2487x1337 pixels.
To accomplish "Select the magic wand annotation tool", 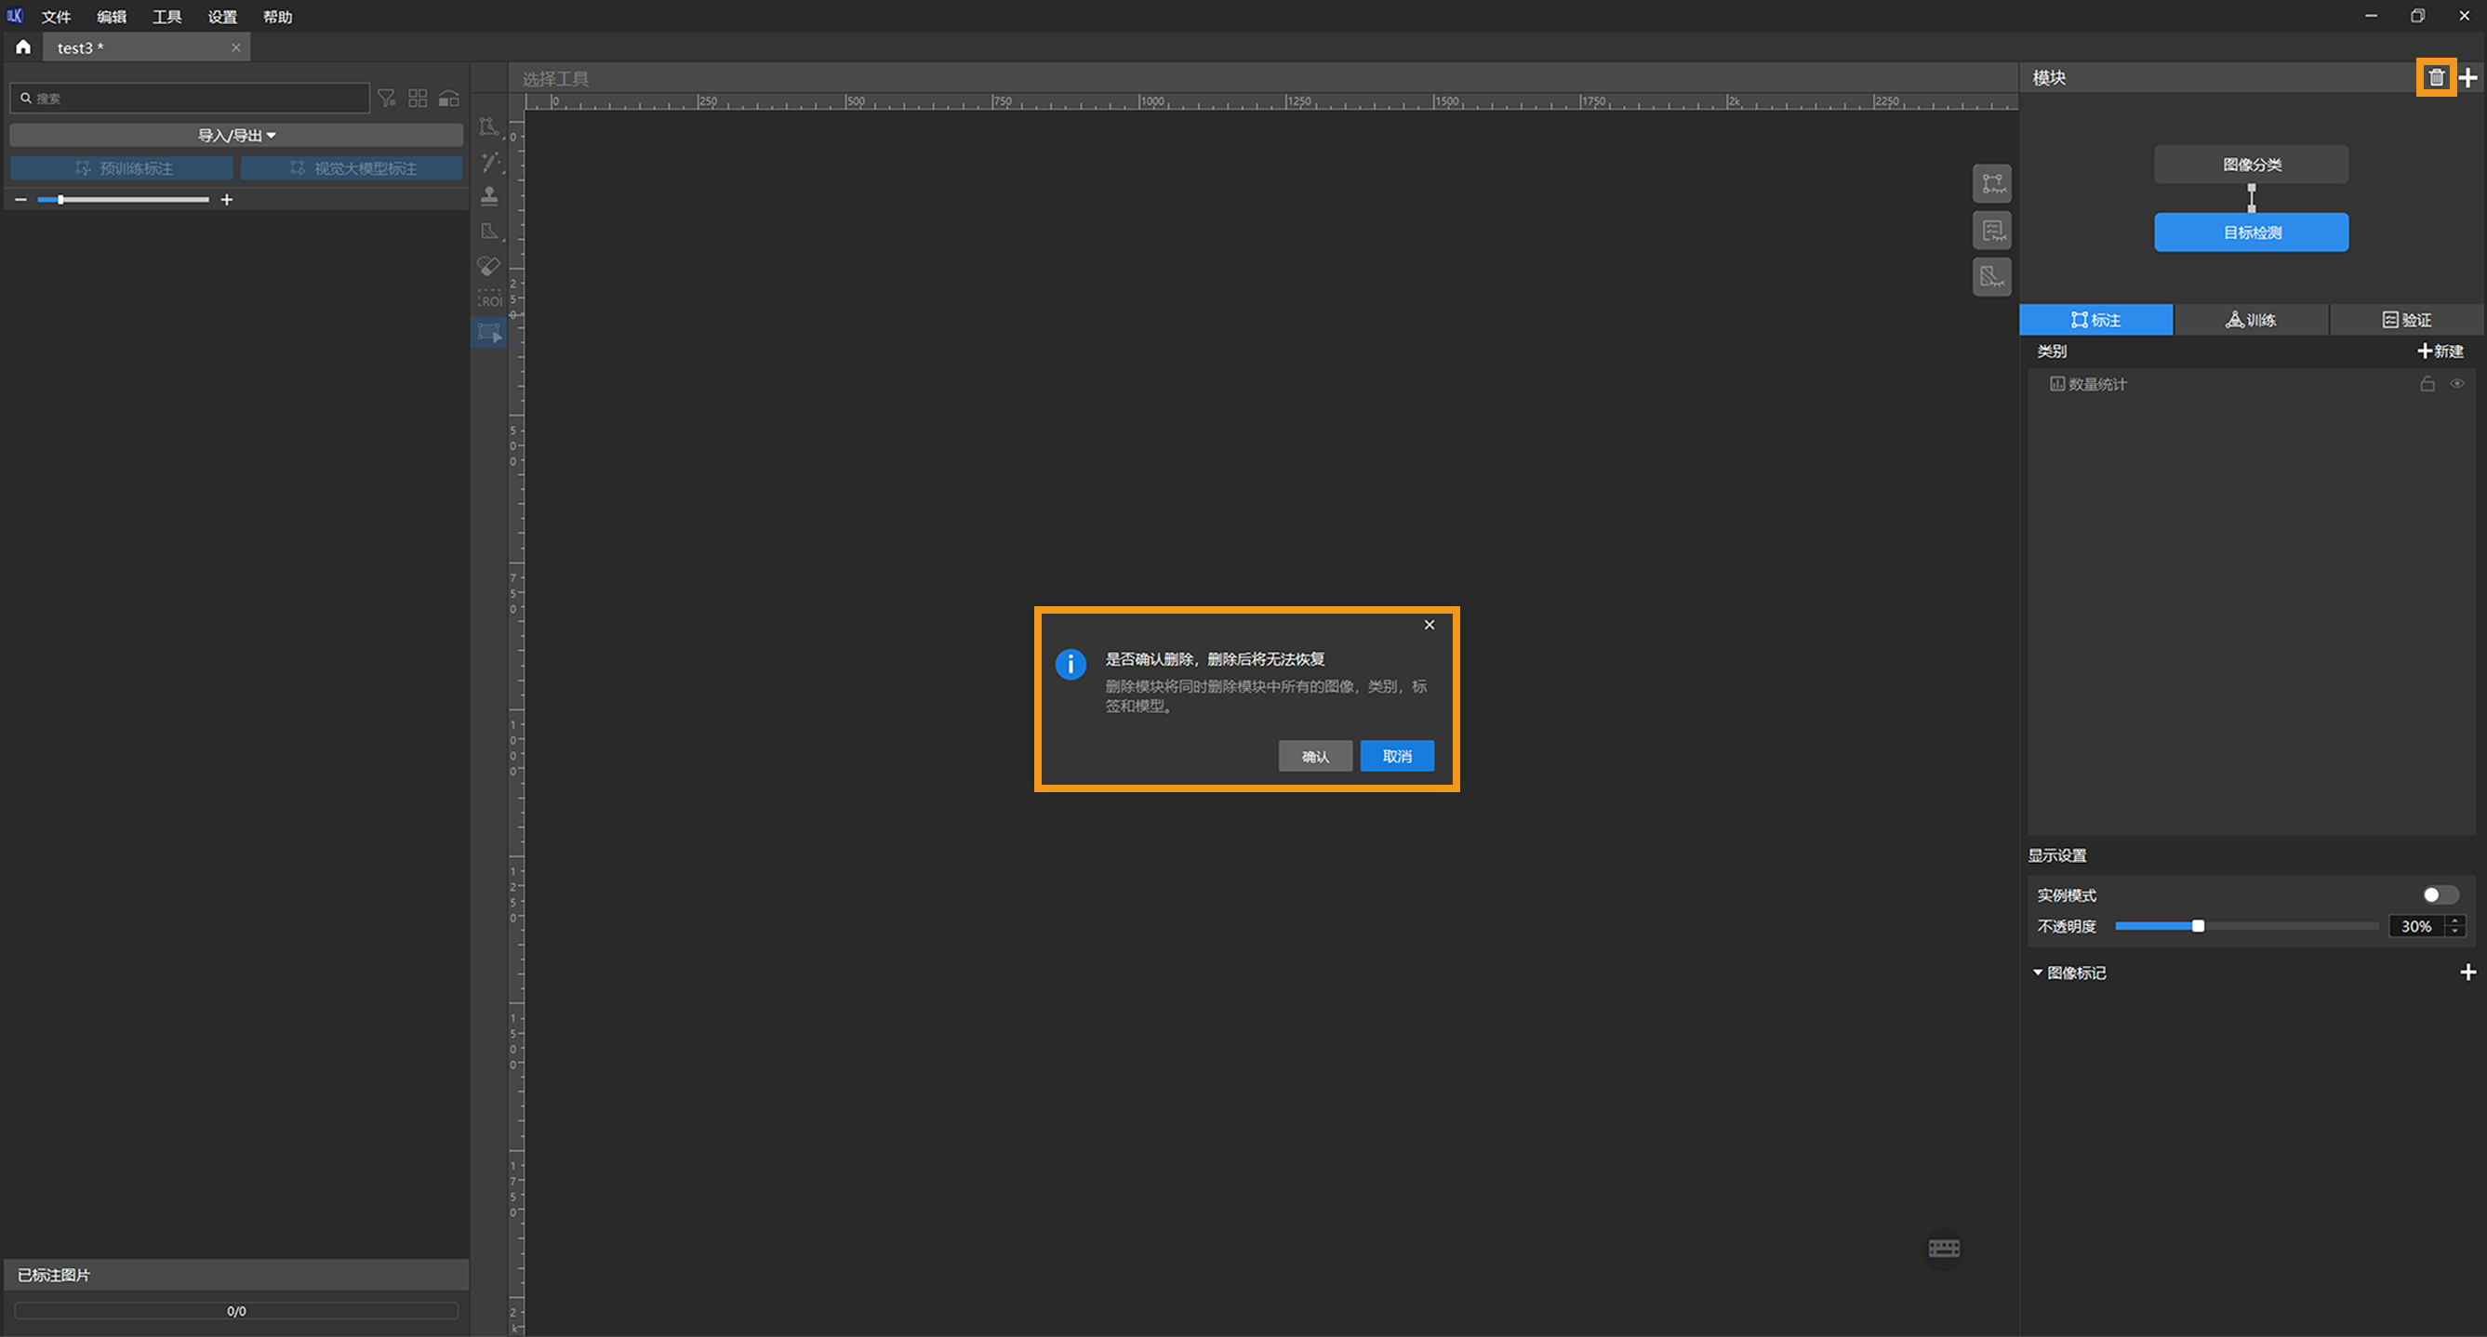I will point(490,162).
